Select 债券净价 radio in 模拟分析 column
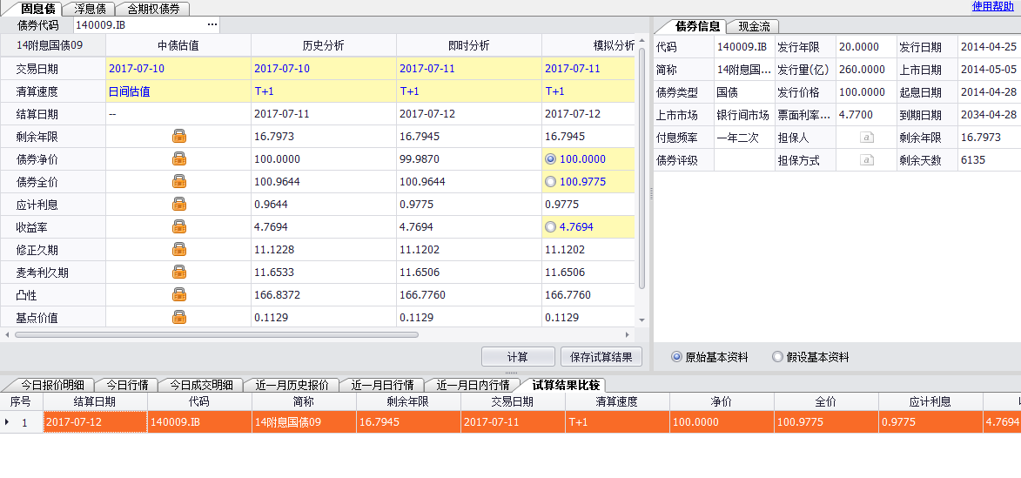Image resolution: width=1021 pixels, height=478 pixels. 550,159
